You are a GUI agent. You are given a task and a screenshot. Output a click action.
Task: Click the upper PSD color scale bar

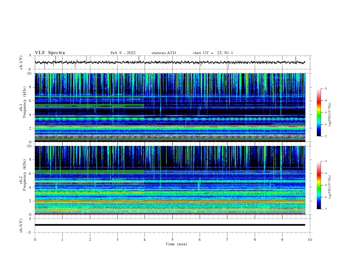(x=319, y=112)
